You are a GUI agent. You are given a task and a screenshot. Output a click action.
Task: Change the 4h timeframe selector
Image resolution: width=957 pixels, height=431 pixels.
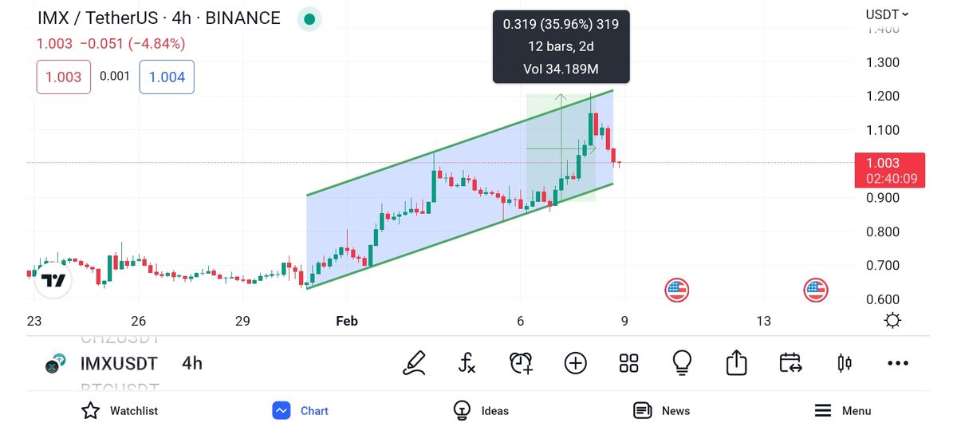tap(192, 363)
